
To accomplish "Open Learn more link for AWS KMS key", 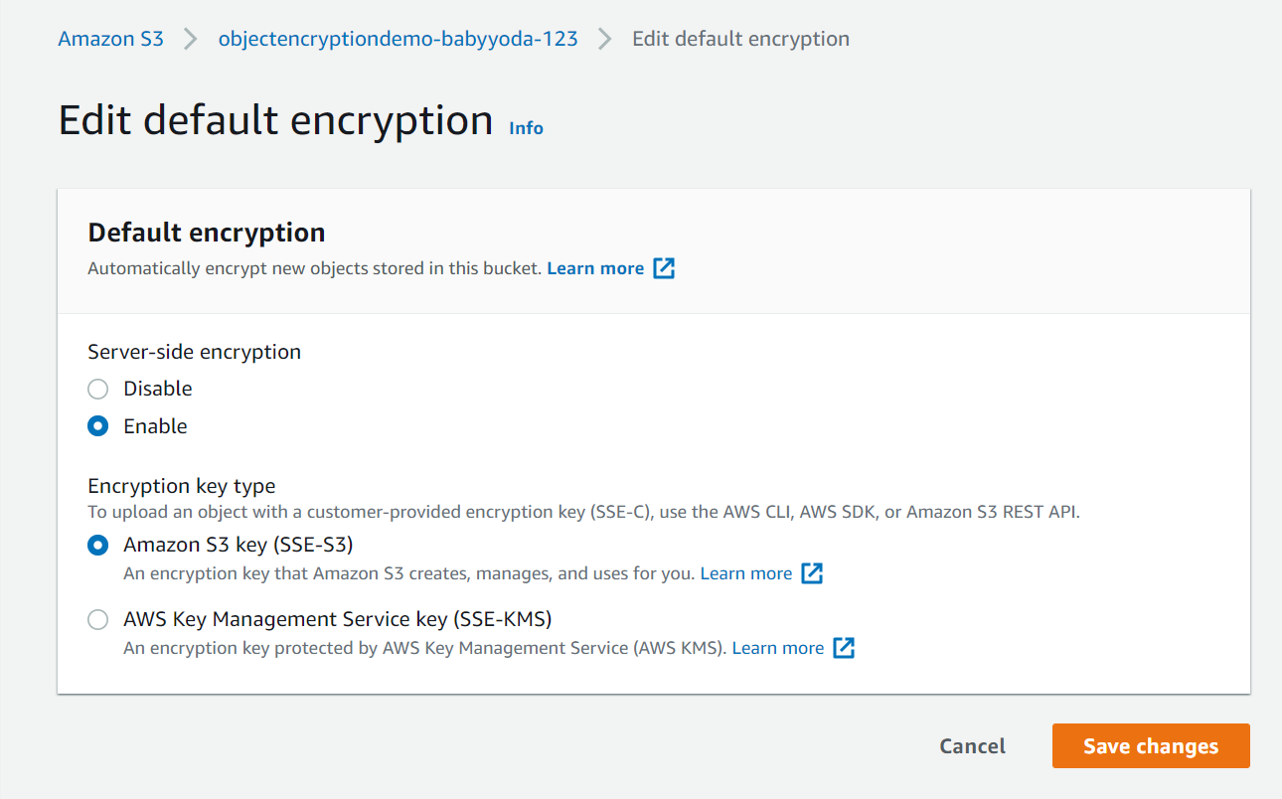I will click(778, 648).
